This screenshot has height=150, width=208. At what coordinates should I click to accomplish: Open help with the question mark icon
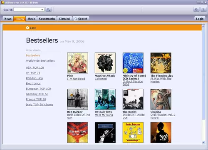tap(203, 10)
